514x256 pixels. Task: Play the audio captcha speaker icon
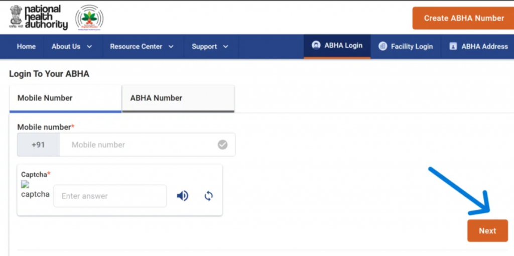(x=183, y=196)
